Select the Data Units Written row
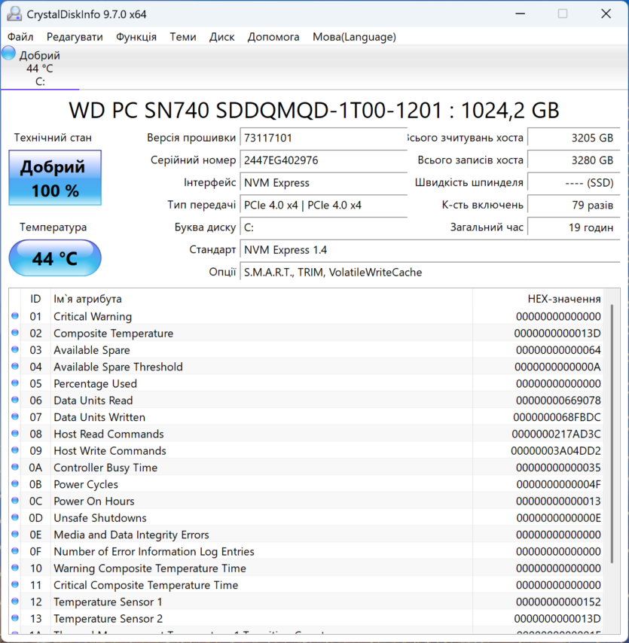The width and height of the screenshot is (629, 643). point(306,417)
